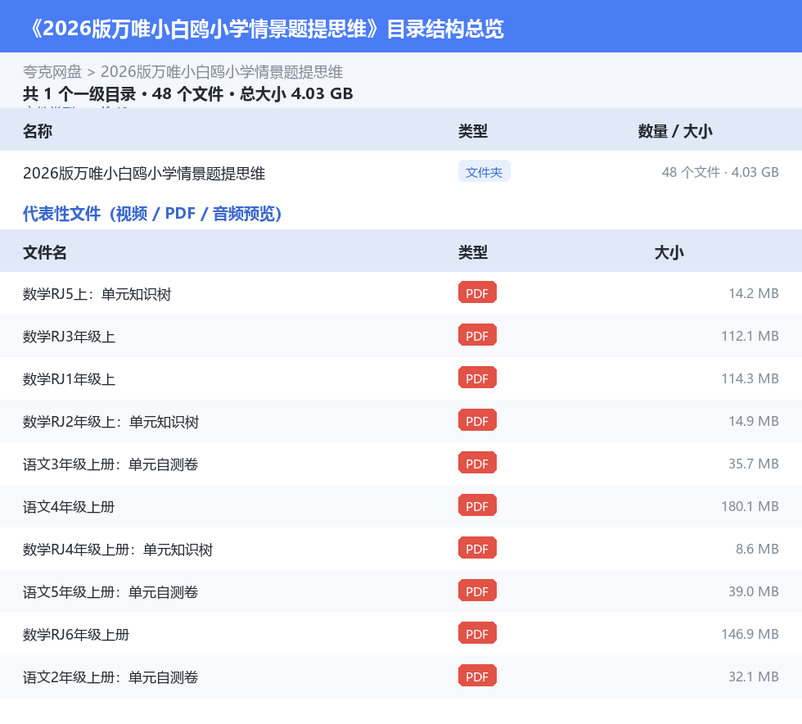Click the 8.6 MB size value

pyautogui.click(x=757, y=549)
